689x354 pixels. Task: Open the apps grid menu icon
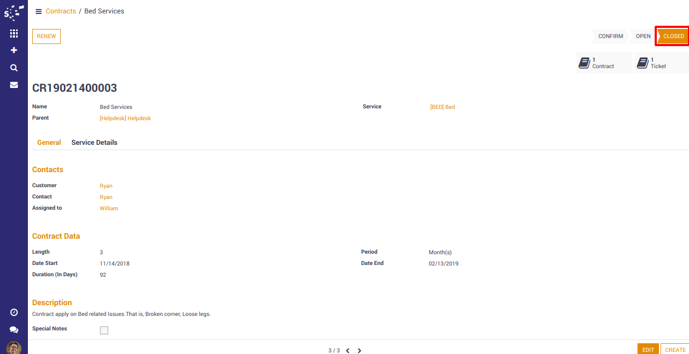[x=14, y=34]
